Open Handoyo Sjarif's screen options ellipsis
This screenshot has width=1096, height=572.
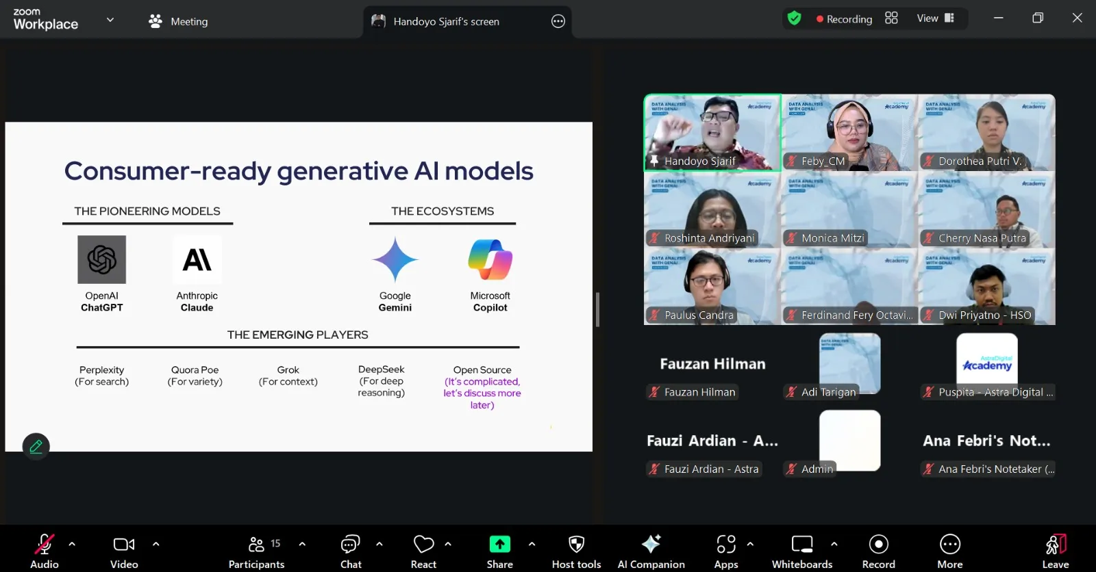(558, 21)
